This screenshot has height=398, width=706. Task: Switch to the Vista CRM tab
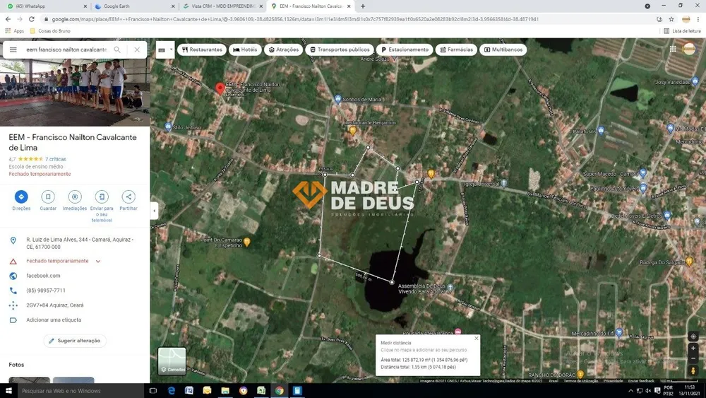(x=222, y=6)
